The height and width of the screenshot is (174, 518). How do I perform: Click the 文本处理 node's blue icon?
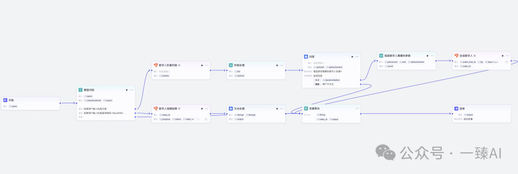tap(231, 109)
